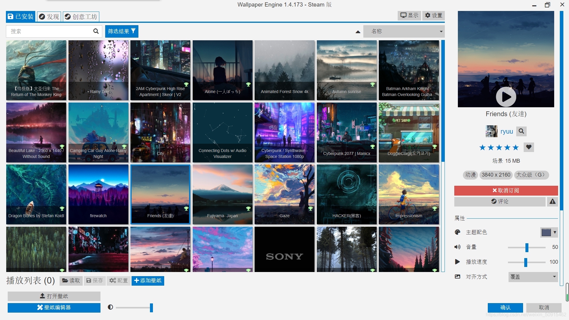The width and height of the screenshot is (569, 320).
Task: Open 评论 comments for this wallpaper
Action: pos(500,201)
